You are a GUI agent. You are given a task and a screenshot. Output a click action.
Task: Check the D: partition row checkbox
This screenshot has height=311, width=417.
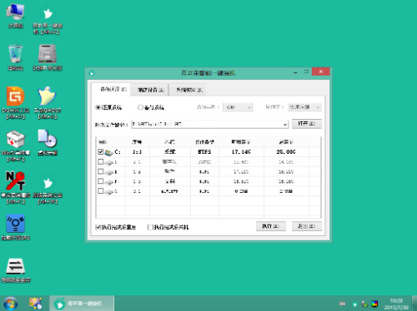point(101,161)
